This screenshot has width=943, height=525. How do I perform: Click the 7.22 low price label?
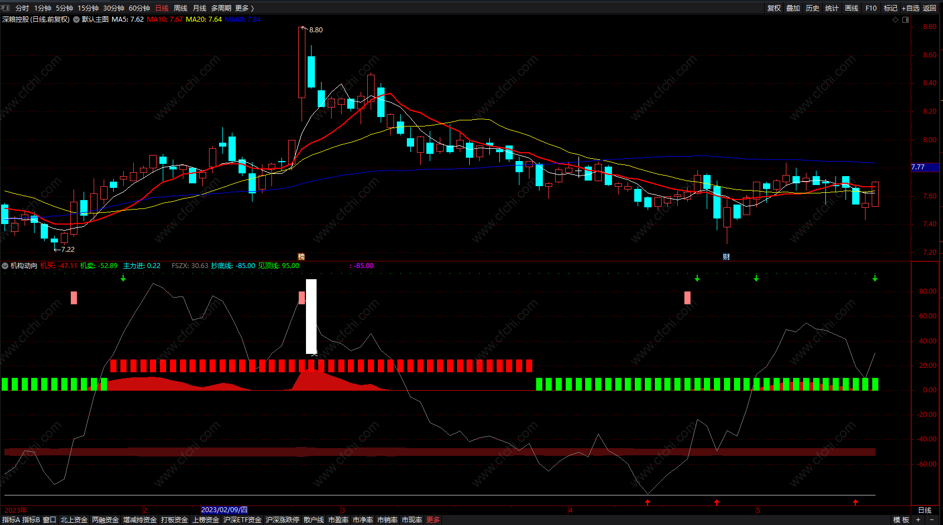tap(67, 250)
